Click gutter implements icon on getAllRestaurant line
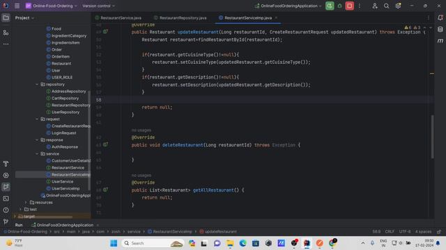The height and width of the screenshot is (250, 446). tap(105, 190)
